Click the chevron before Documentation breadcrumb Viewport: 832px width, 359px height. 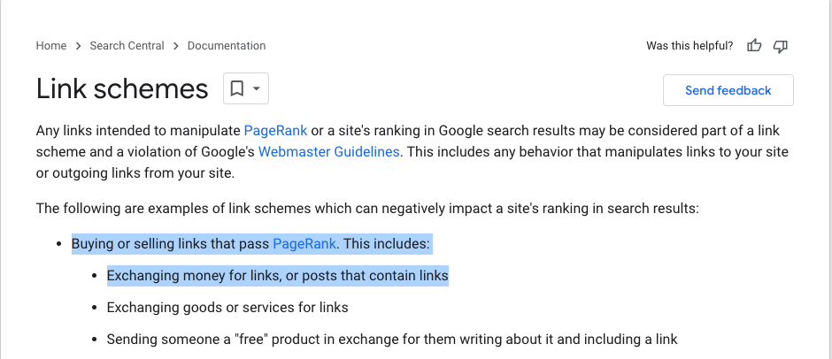175,46
